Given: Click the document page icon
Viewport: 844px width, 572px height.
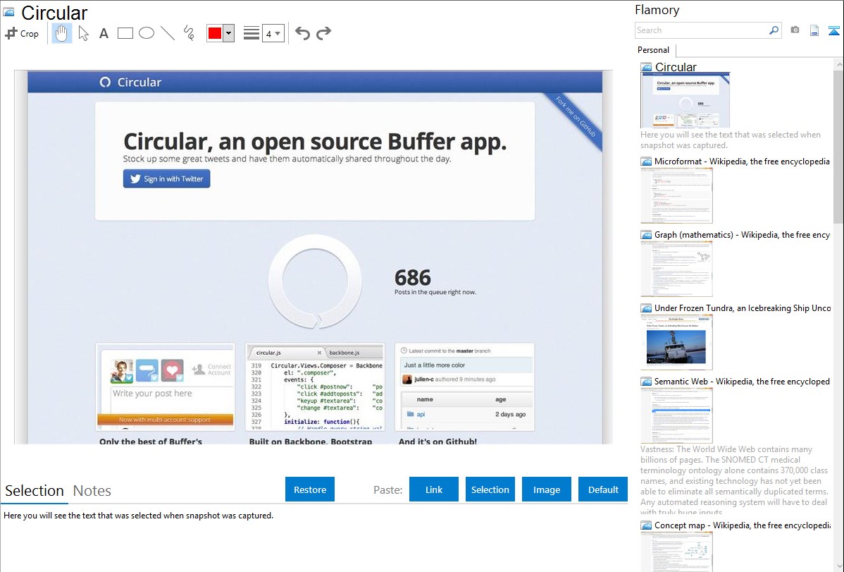Looking at the screenshot, I should pos(814,30).
